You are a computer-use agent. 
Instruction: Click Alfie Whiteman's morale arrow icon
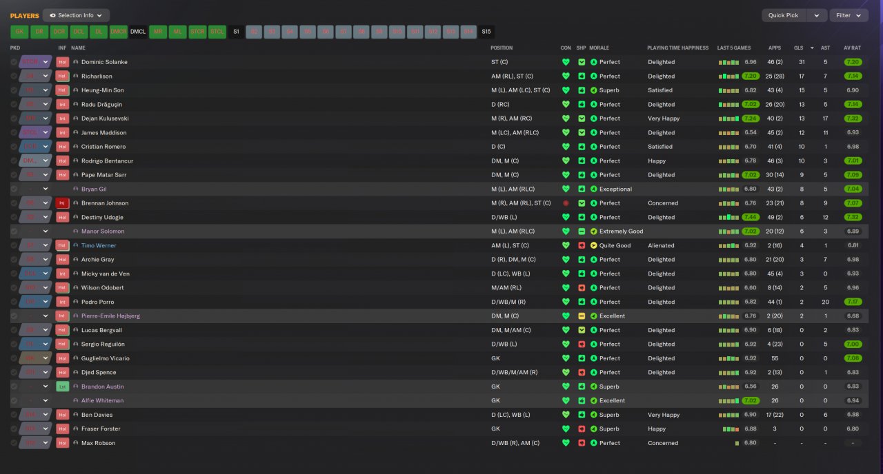[593, 400]
